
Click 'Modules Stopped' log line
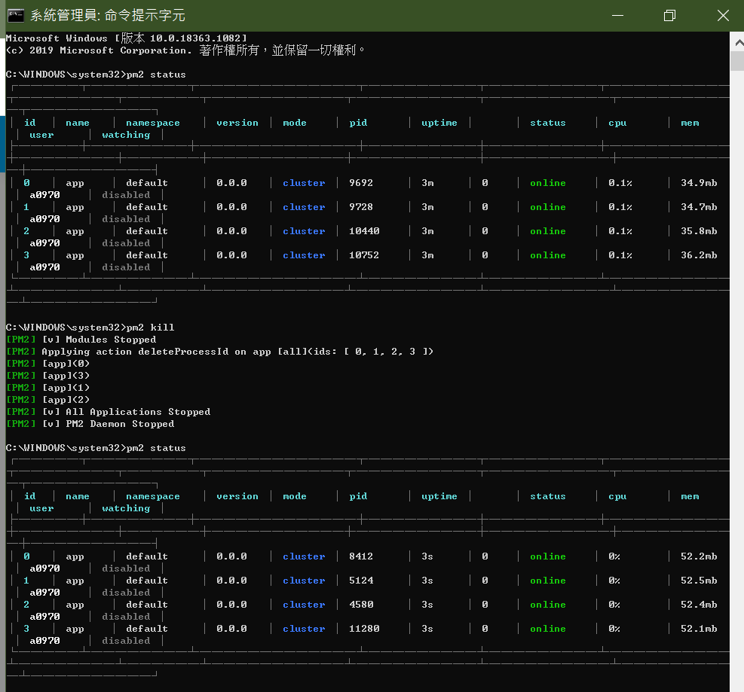(x=81, y=340)
